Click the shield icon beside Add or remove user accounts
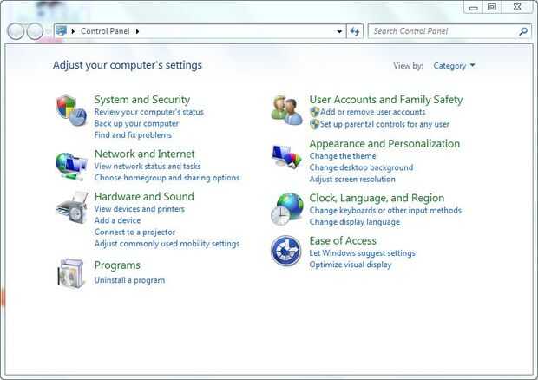Screen dimensions: 538x380 pyautogui.click(x=314, y=112)
